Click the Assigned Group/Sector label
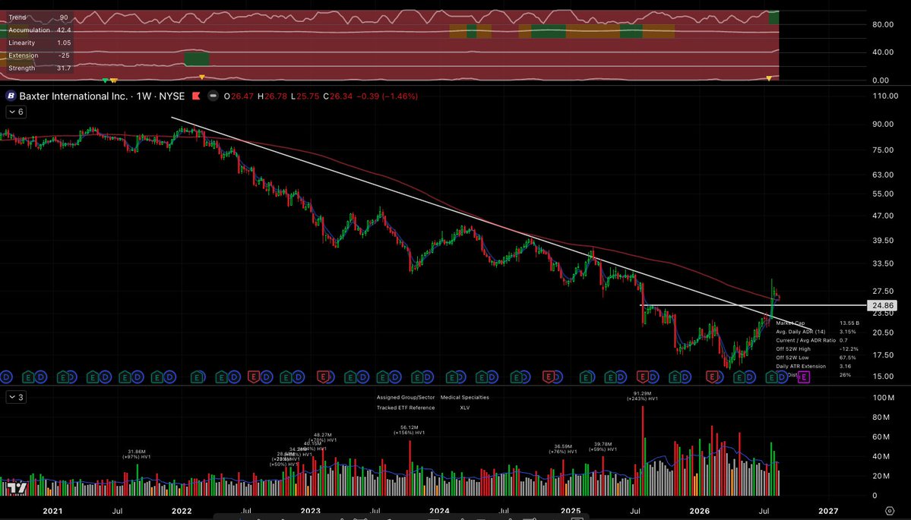Viewport: 911px width, 520px height. point(406,398)
